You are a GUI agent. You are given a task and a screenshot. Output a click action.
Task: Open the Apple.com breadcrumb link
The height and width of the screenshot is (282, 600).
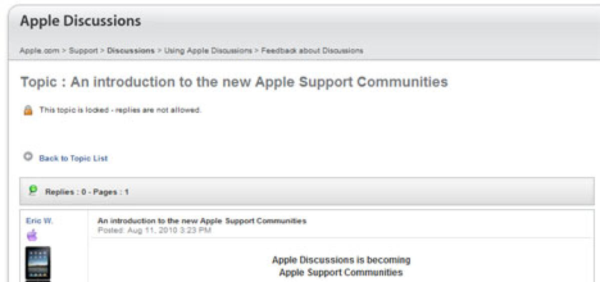click(40, 50)
